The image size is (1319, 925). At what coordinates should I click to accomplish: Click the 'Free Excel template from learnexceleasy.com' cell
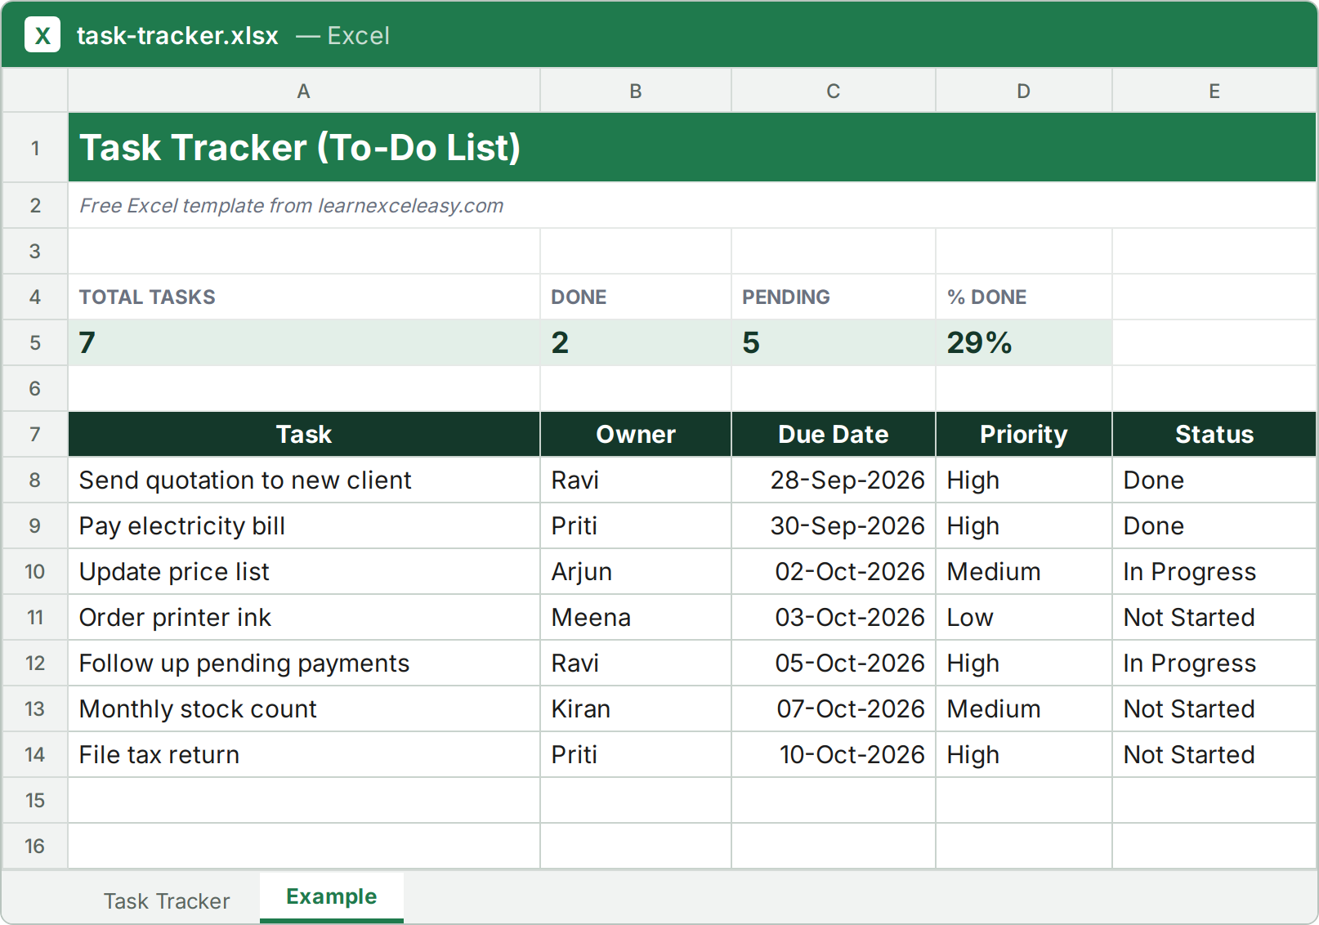(692, 205)
